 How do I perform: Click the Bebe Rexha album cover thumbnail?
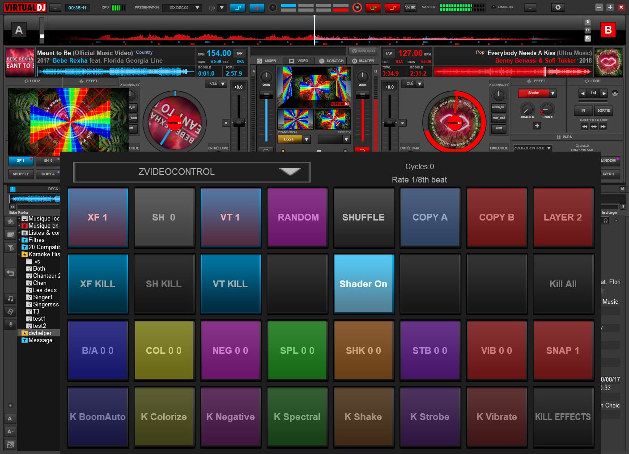point(20,62)
